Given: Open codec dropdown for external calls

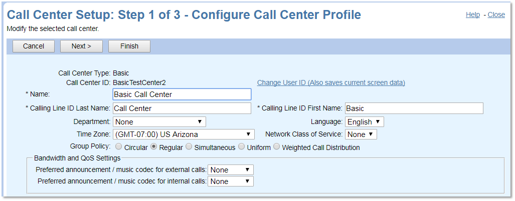Looking at the screenshot, I should coord(231,169).
